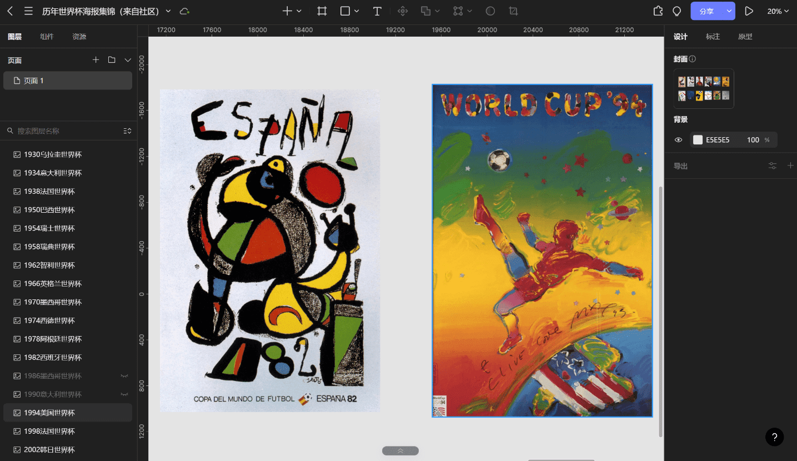Select the 1950巴西世界杯 layer

[x=68, y=210]
